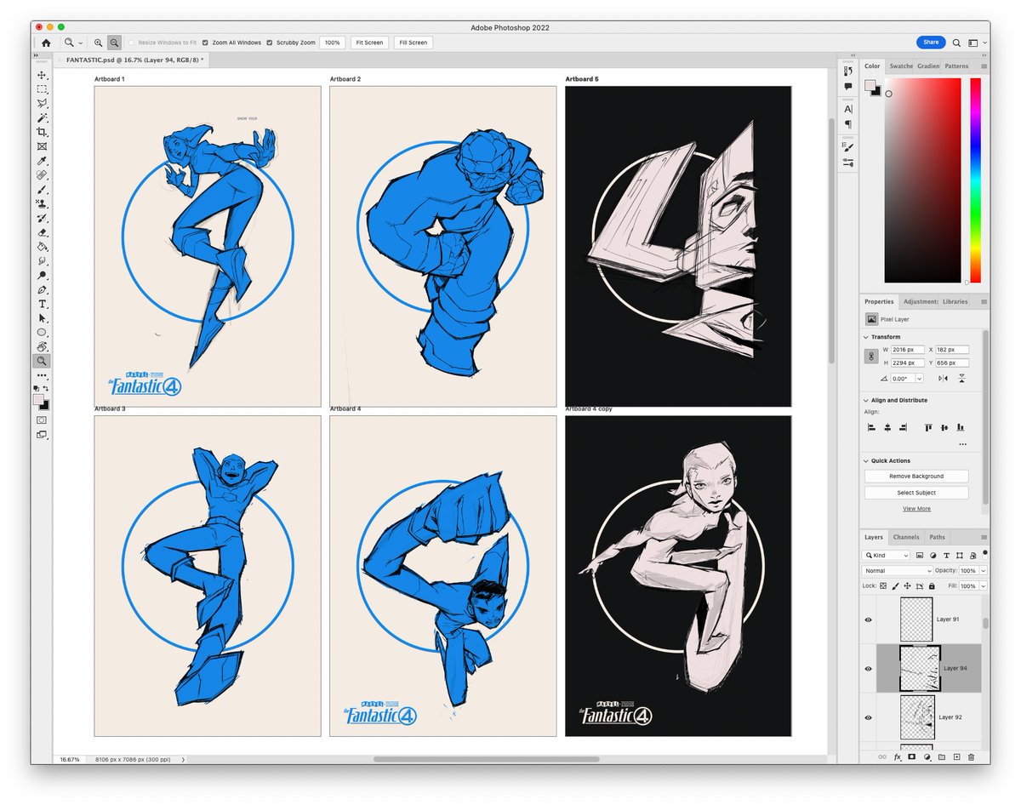Switch to the Gradients tab
Viewport: 1021px width, 805px height.
point(928,66)
